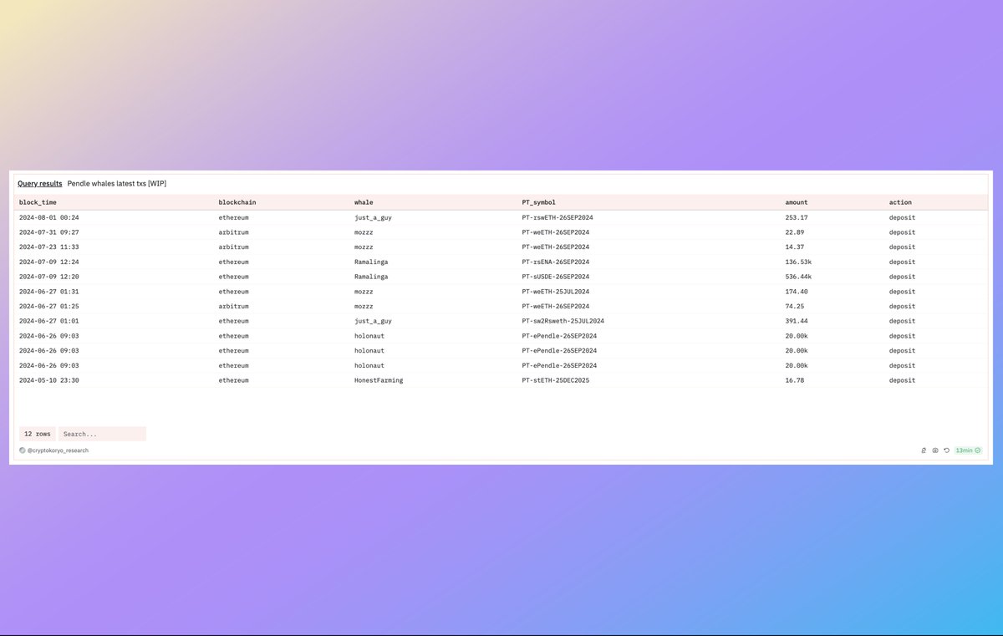
Task: Click 'deposit' in the HonestFarming row
Action: (902, 380)
